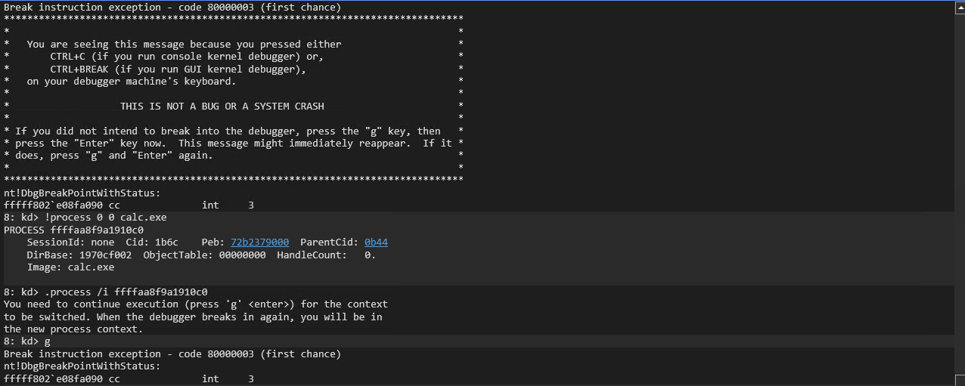Click the HandleCount value
This screenshot has width=965, height=386.
coord(370,255)
